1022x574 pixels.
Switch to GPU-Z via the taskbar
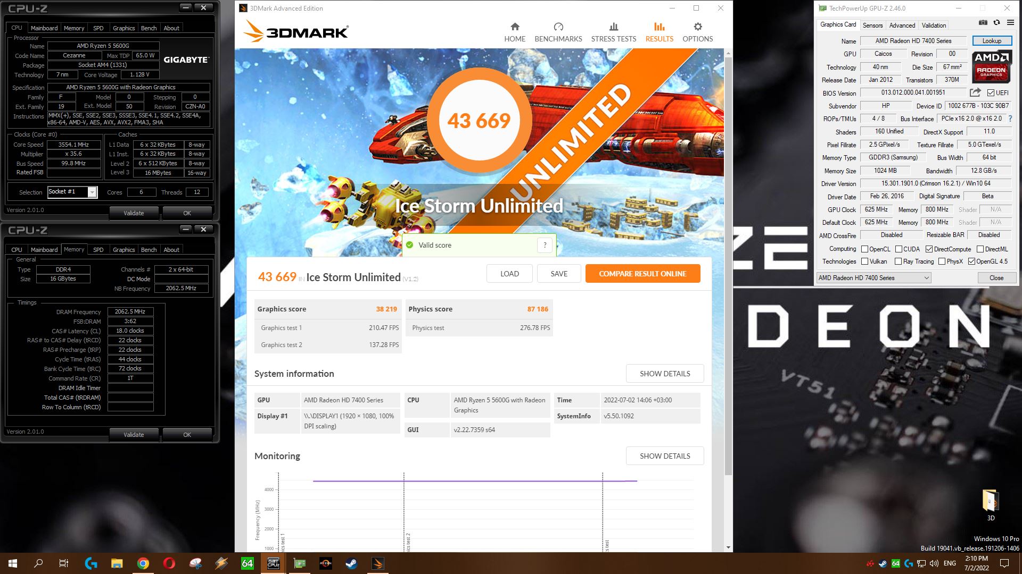(x=300, y=563)
